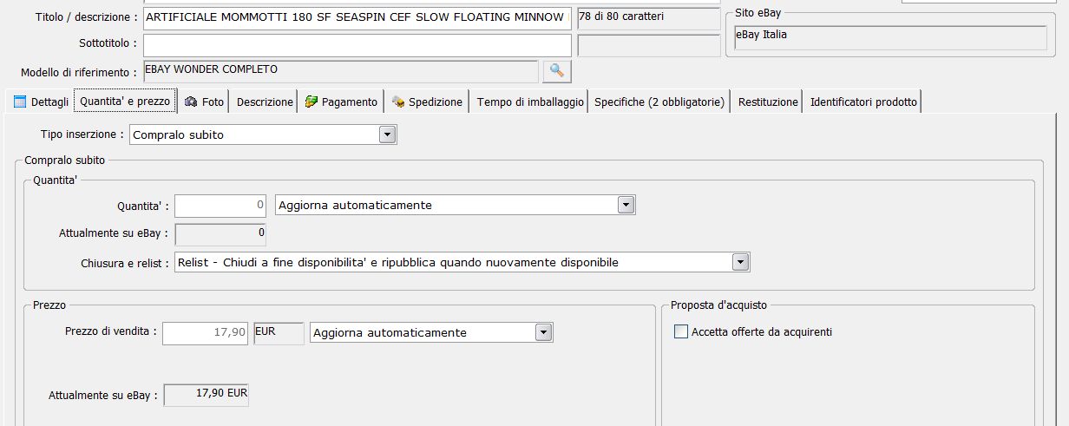
Task: Switch to the Foto tab
Action: 206,102
